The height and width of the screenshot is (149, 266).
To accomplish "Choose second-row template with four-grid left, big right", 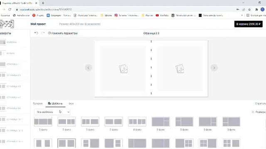I will (x=208, y=143).
